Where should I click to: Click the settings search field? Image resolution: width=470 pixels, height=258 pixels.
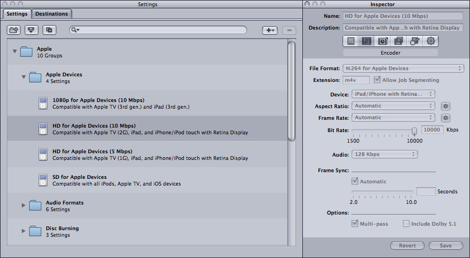point(158,30)
